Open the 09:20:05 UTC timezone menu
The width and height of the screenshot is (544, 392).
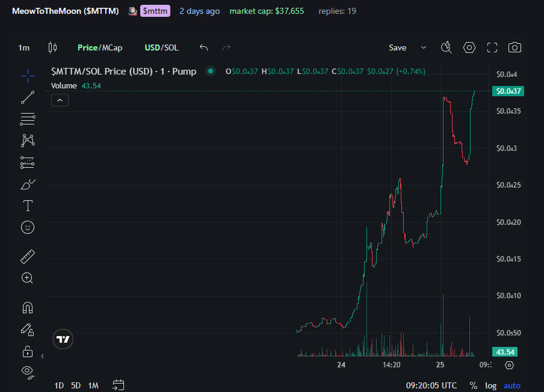coord(431,385)
